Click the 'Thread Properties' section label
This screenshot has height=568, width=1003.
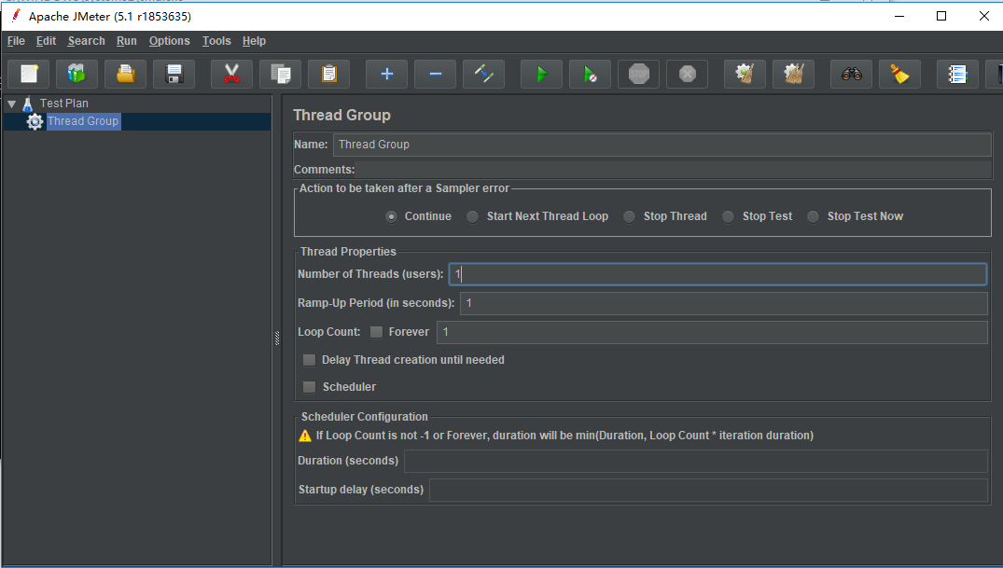point(348,252)
